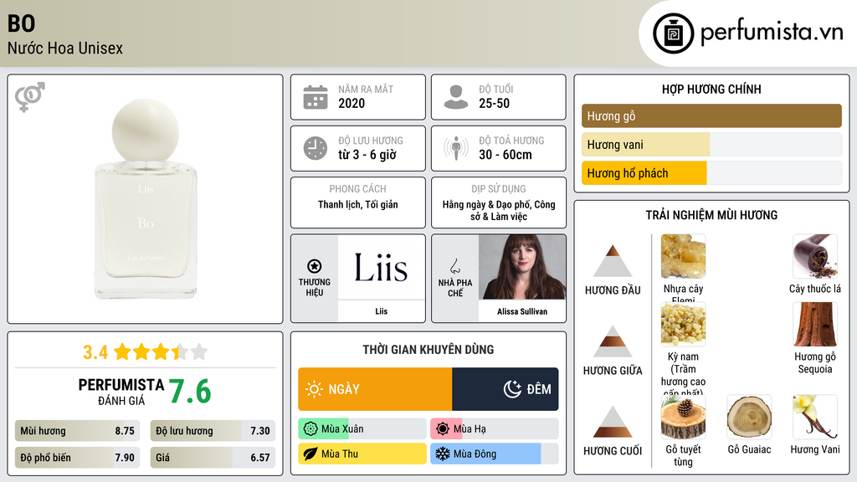857x482 pixels.
Task: Click the sillage value 30 - 60cm
Action: (x=505, y=155)
